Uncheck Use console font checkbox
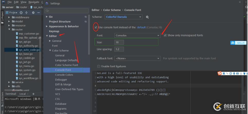Image resolution: width=248 pixels, height=114 pixels. [x=96, y=27]
